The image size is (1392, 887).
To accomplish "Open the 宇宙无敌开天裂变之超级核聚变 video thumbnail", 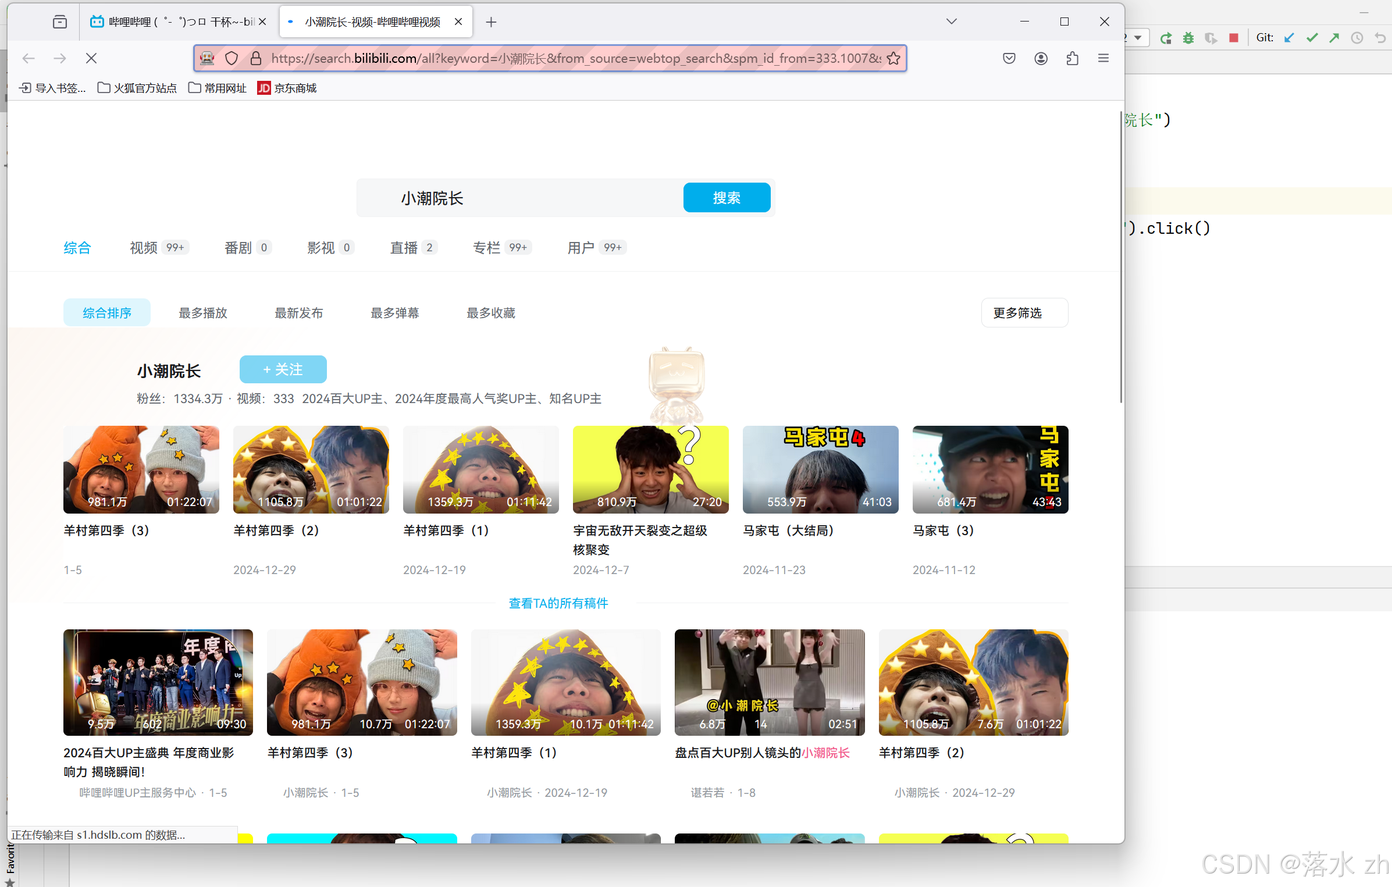I will [x=651, y=469].
